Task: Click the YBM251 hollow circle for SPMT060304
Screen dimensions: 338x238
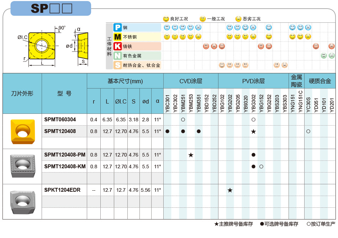Action: click(x=183, y=120)
